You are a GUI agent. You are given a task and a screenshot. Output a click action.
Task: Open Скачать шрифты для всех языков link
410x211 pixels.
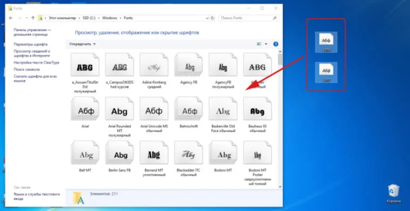(35, 79)
